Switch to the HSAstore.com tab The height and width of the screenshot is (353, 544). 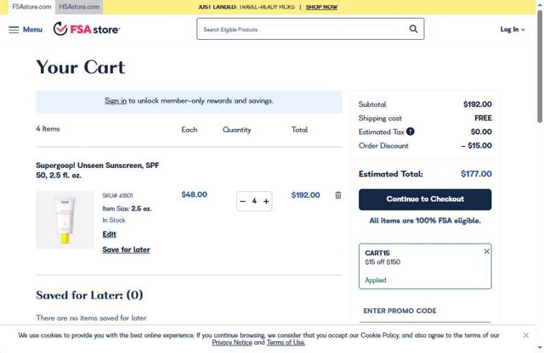[x=79, y=7]
